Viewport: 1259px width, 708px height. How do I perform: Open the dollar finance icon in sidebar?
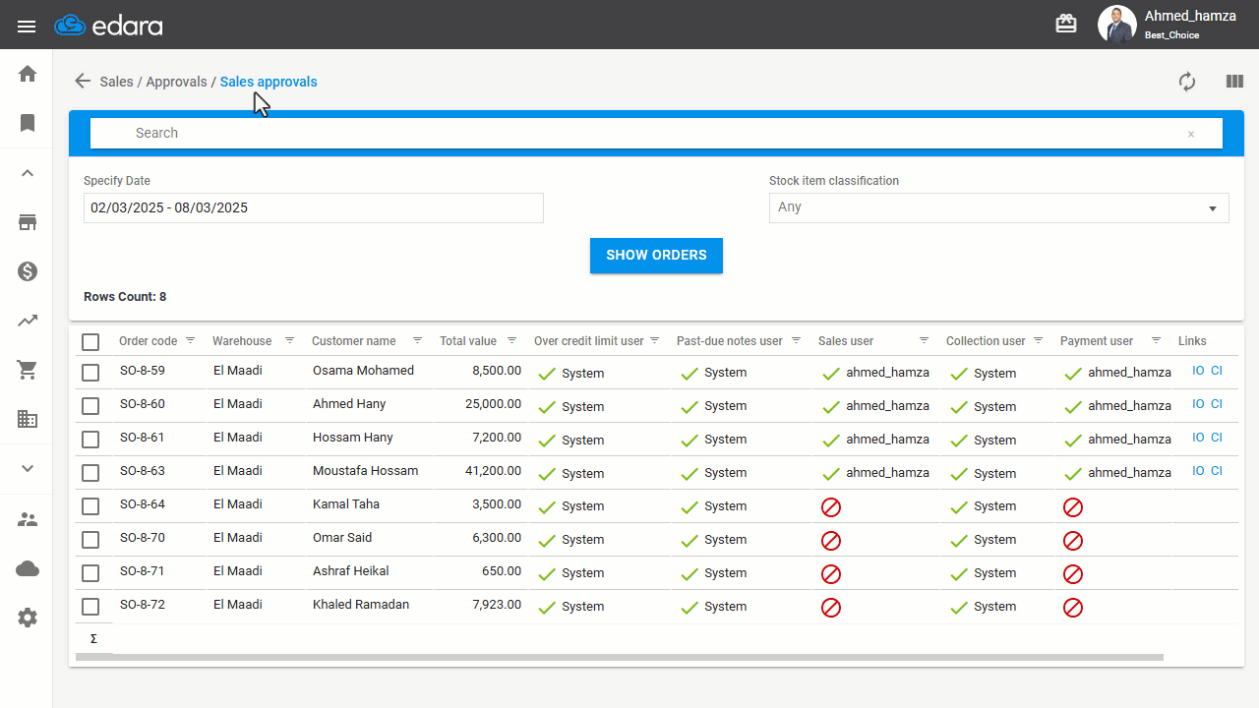28,271
